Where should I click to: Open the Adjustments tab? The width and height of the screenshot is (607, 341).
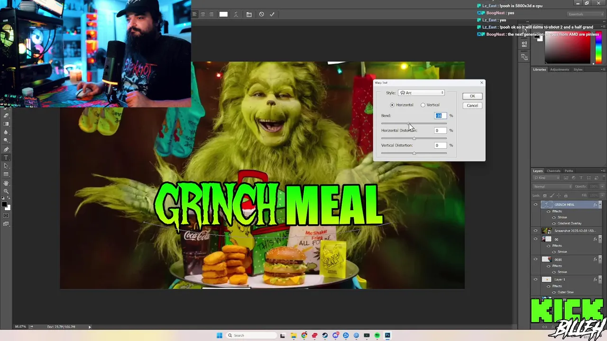[560, 70]
